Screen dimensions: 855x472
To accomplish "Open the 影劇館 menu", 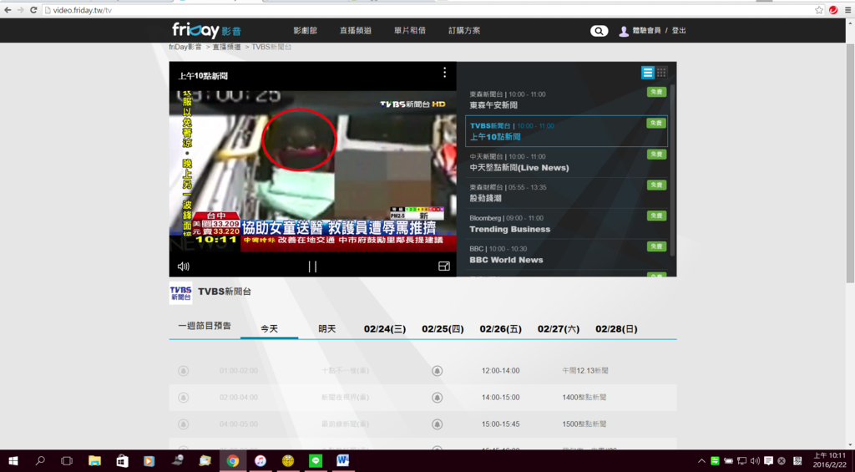I will [306, 31].
